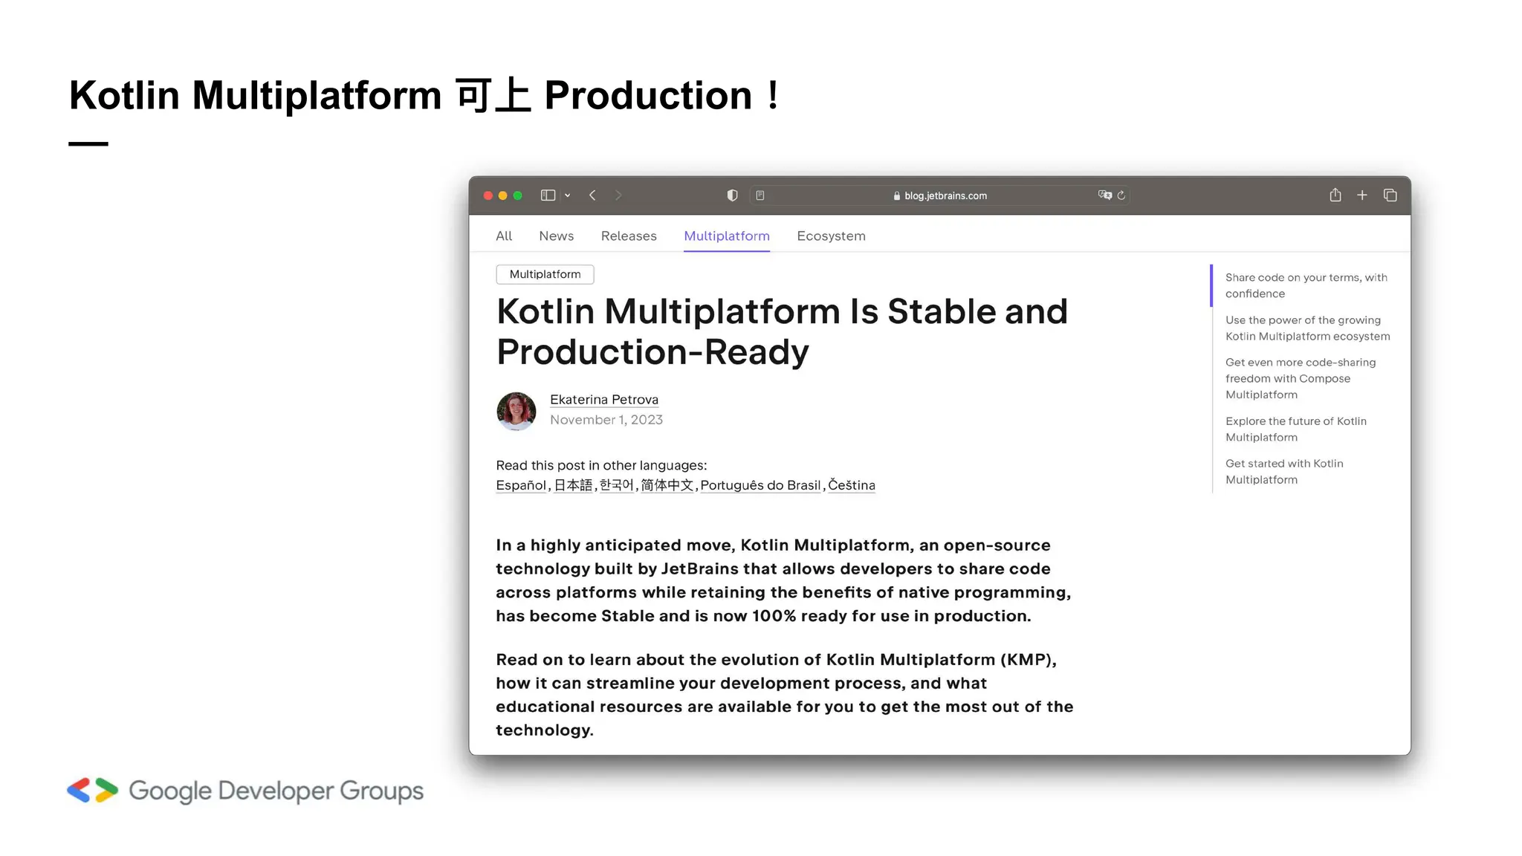Click the Multiplatform category tag
This screenshot has height=856, width=1522.
545,274
